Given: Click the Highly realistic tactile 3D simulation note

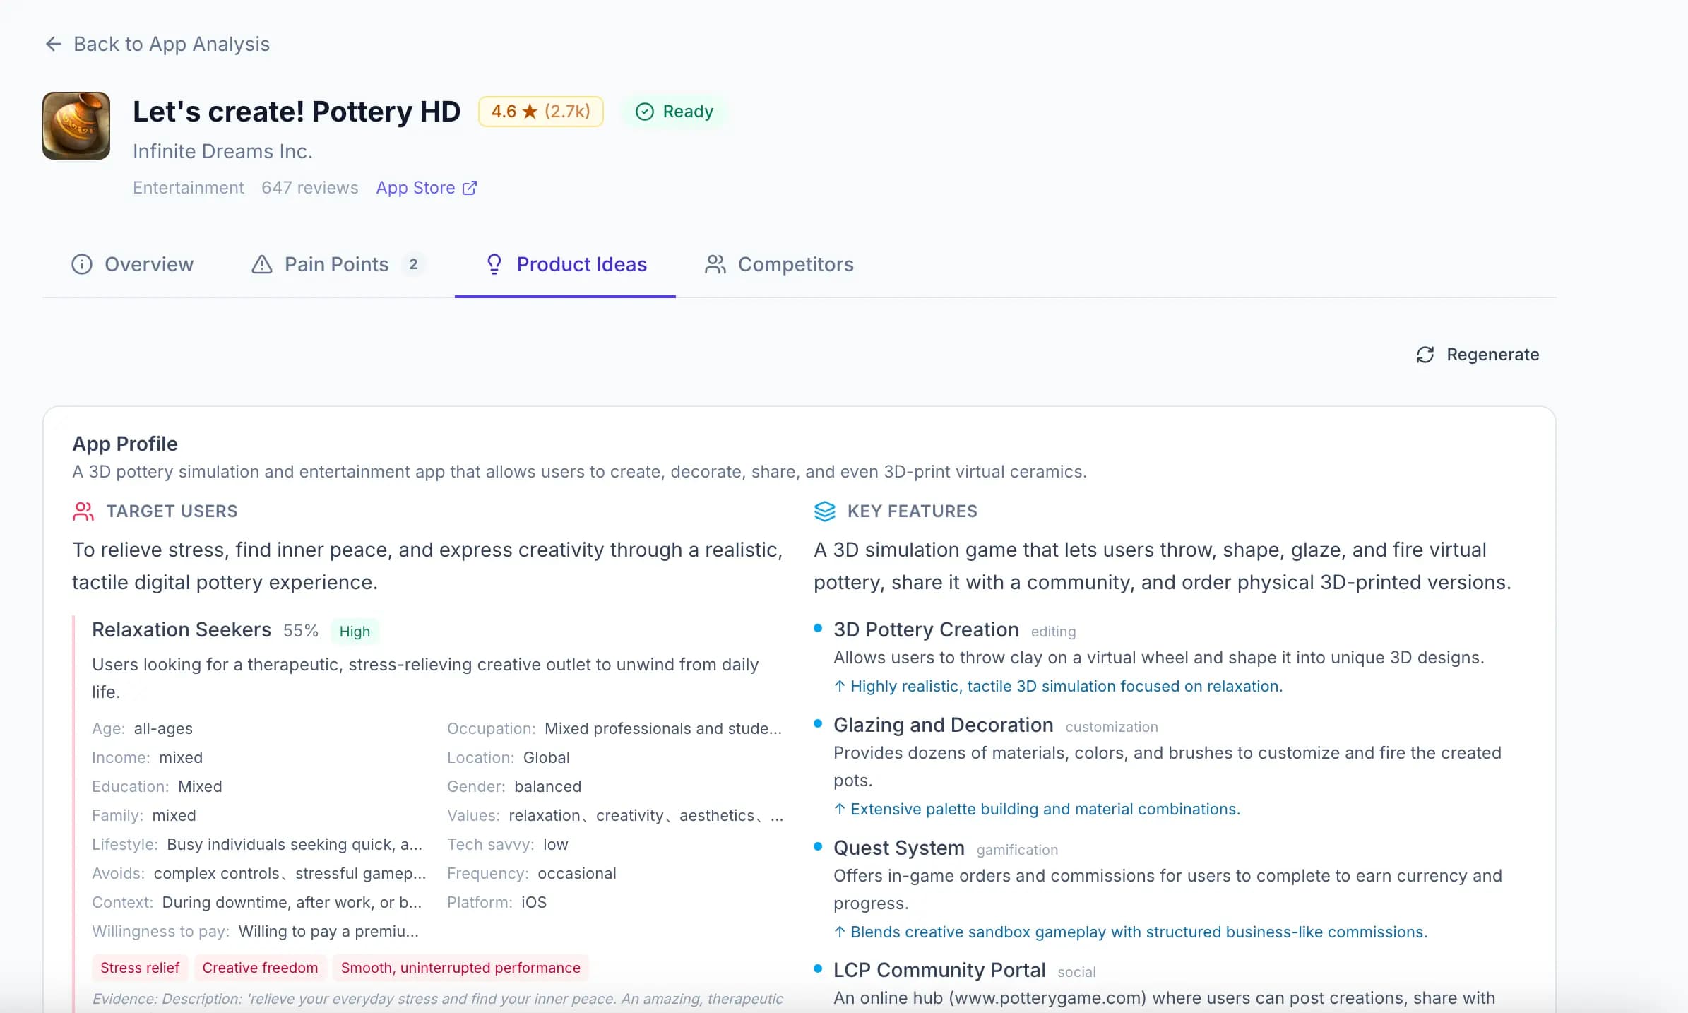Looking at the screenshot, I should [x=1058, y=686].
